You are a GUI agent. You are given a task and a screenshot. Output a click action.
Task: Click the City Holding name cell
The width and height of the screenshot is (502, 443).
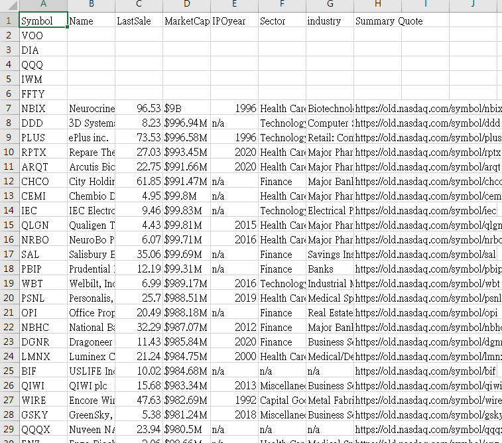[92, 181]
